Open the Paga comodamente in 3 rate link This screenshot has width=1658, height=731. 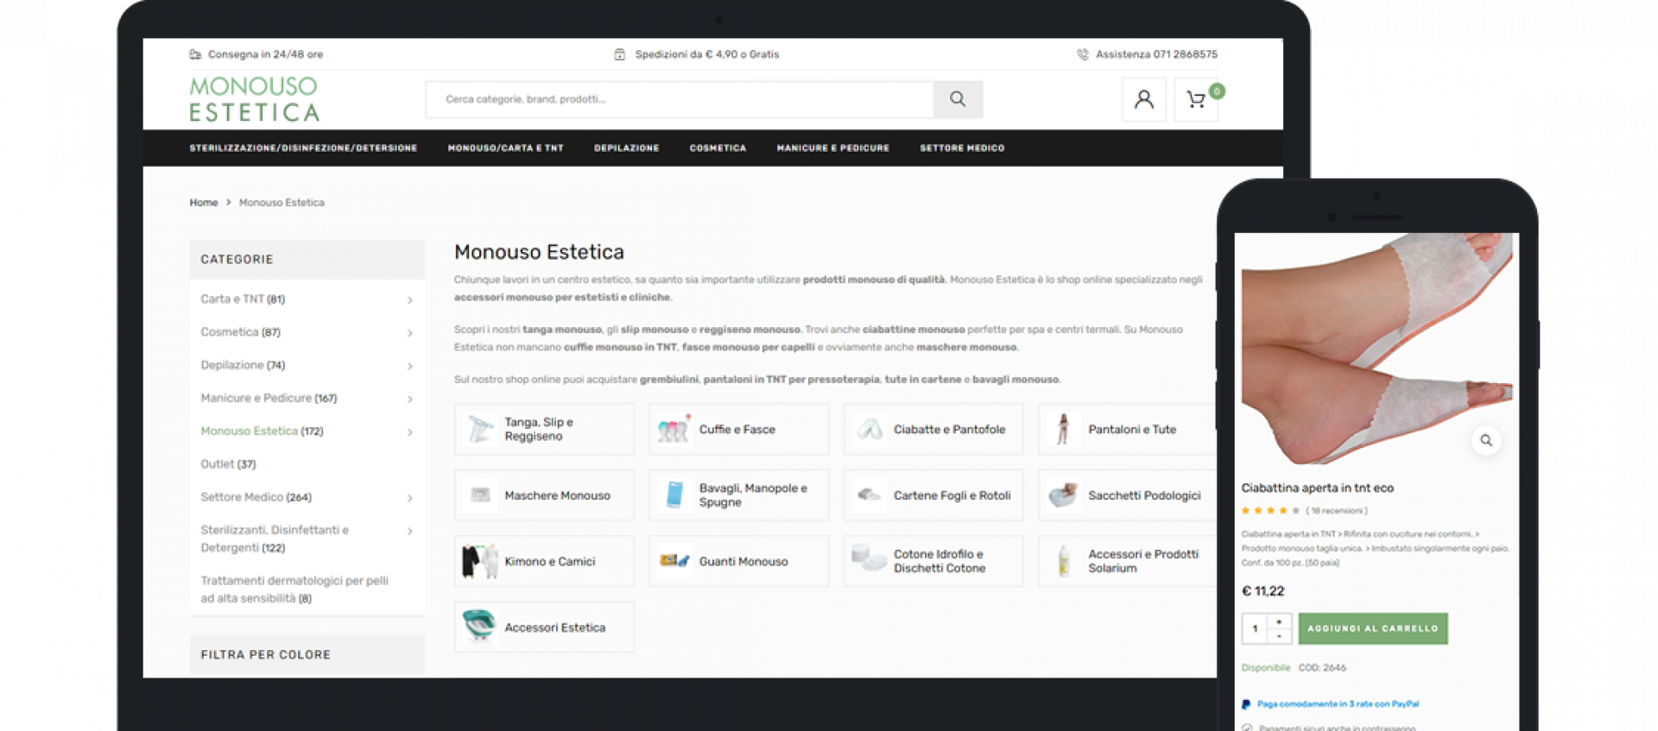point(1338,704)
